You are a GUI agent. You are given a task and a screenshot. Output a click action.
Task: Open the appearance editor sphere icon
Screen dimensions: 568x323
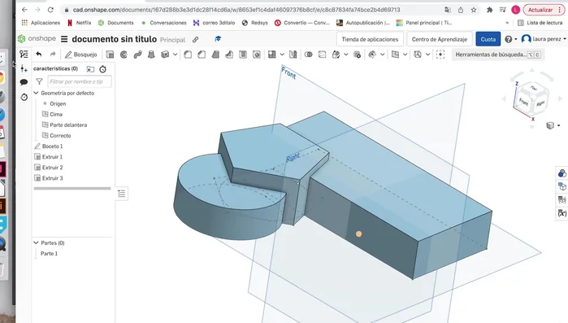(561, 173)
